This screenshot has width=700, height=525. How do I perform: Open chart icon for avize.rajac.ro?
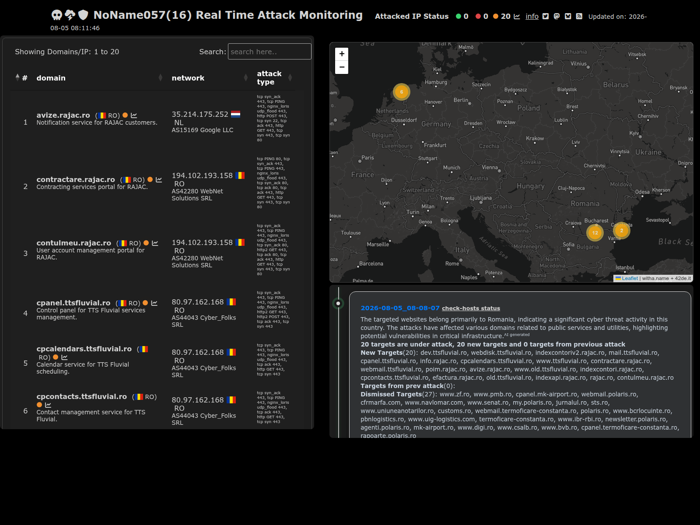coord(134,115)
